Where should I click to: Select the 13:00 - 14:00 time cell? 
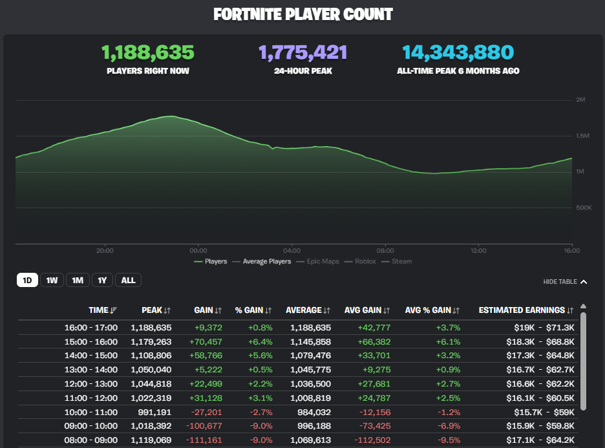[91, 370]
